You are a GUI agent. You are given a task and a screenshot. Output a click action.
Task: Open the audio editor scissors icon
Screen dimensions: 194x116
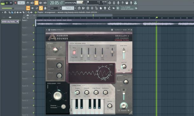pyautogui.click(x=114, y=3)
